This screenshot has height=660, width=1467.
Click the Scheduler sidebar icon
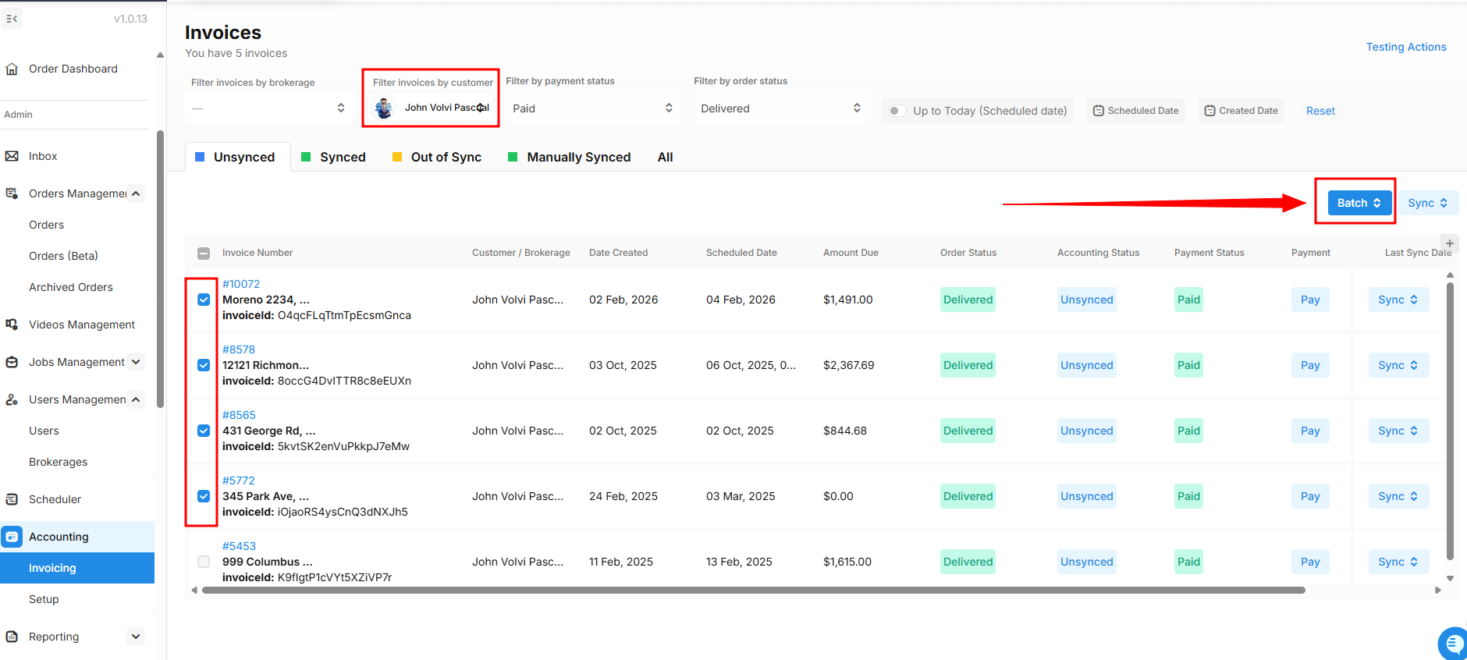click(12, 499)
